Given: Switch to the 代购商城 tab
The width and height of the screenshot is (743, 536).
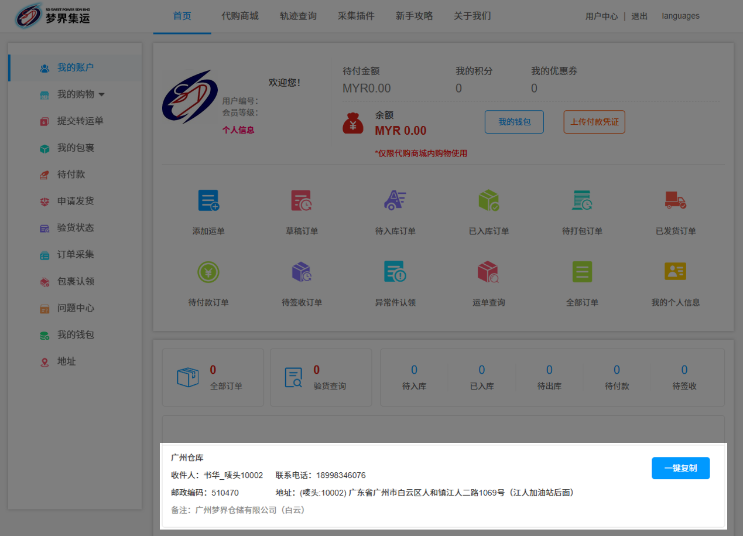Looking at the screenshot, I should point(240,16).
